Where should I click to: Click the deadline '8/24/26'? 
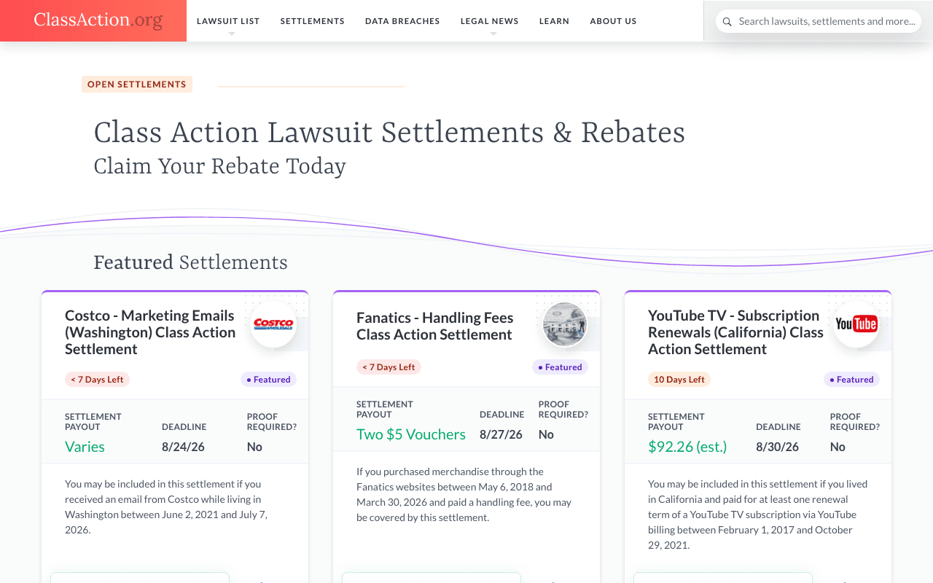[183, 447]
